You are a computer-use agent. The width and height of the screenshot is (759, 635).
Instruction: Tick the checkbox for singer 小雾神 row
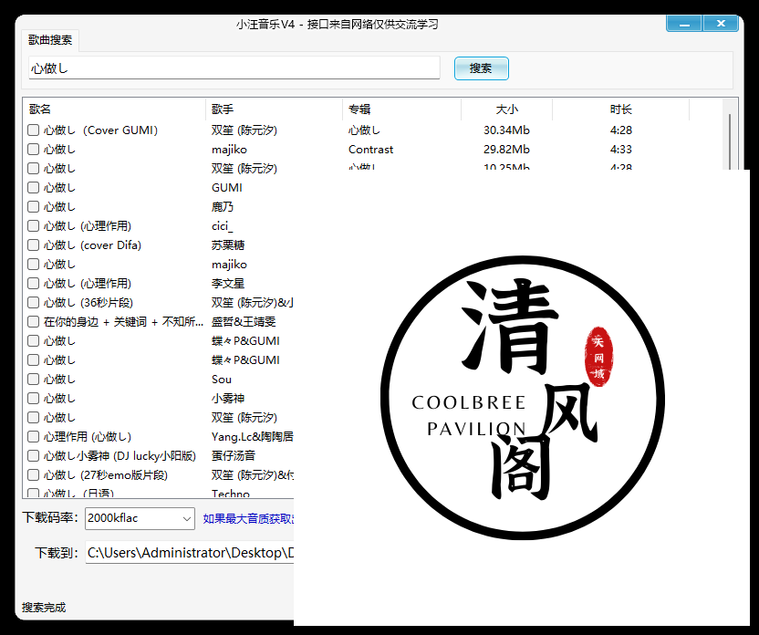(34, 399)
